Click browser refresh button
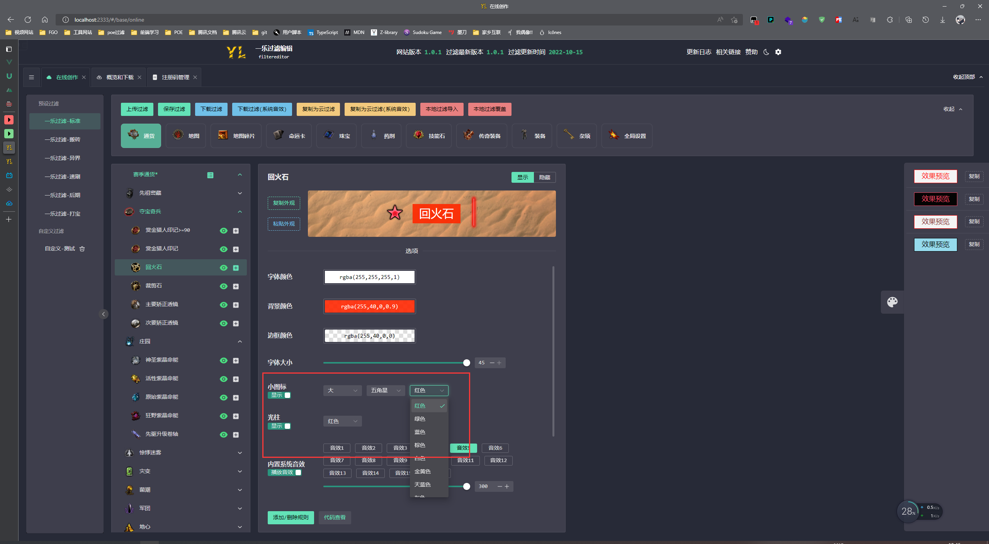 click(28, 19)
